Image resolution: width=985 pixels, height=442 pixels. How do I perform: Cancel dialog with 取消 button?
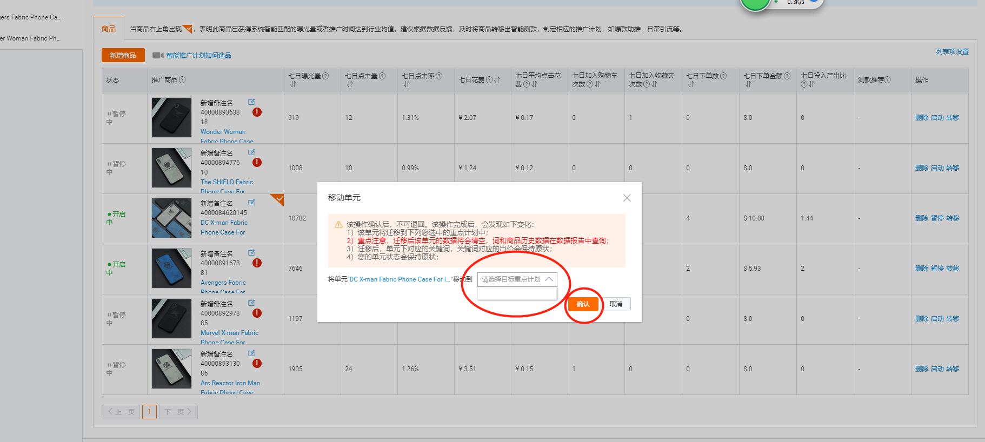[616, 304]
